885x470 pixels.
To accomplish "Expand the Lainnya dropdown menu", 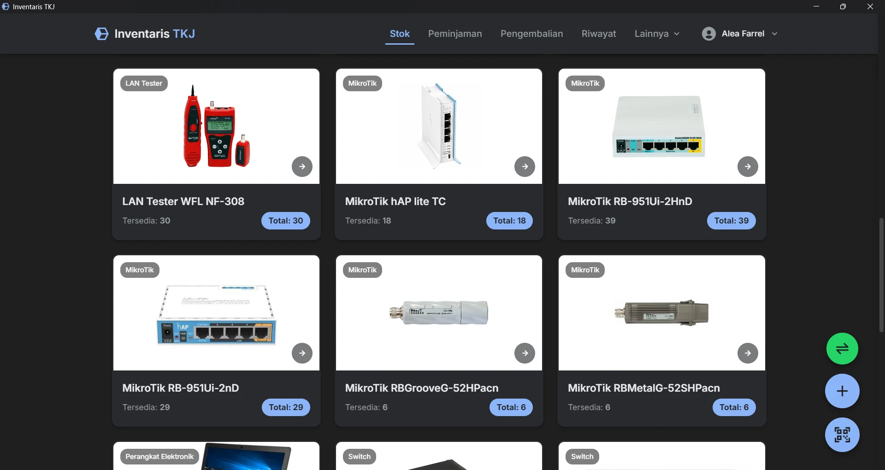I will (657, 34).
